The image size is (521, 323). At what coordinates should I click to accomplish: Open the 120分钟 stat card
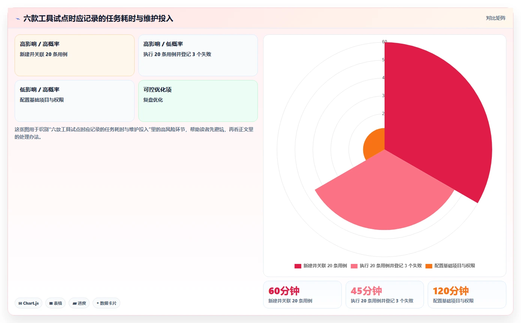pyautogui.click(x=467, y=295)
